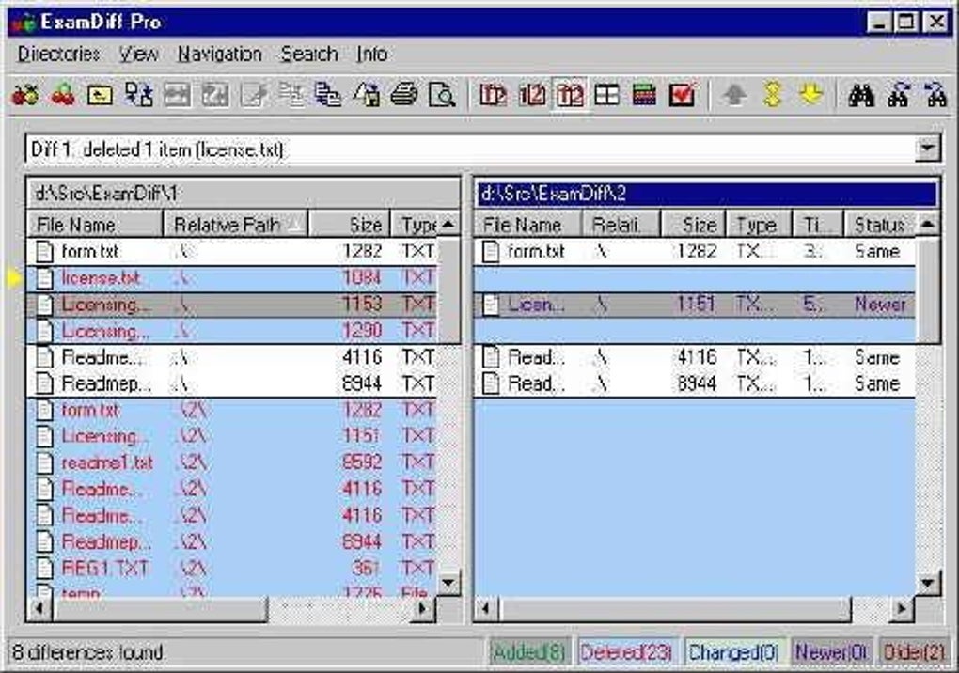The width and height of the screenshot is (959, 673).
Task: Click left pane vertical scrollbar up arrow
Action: click(x=448, y=225)
